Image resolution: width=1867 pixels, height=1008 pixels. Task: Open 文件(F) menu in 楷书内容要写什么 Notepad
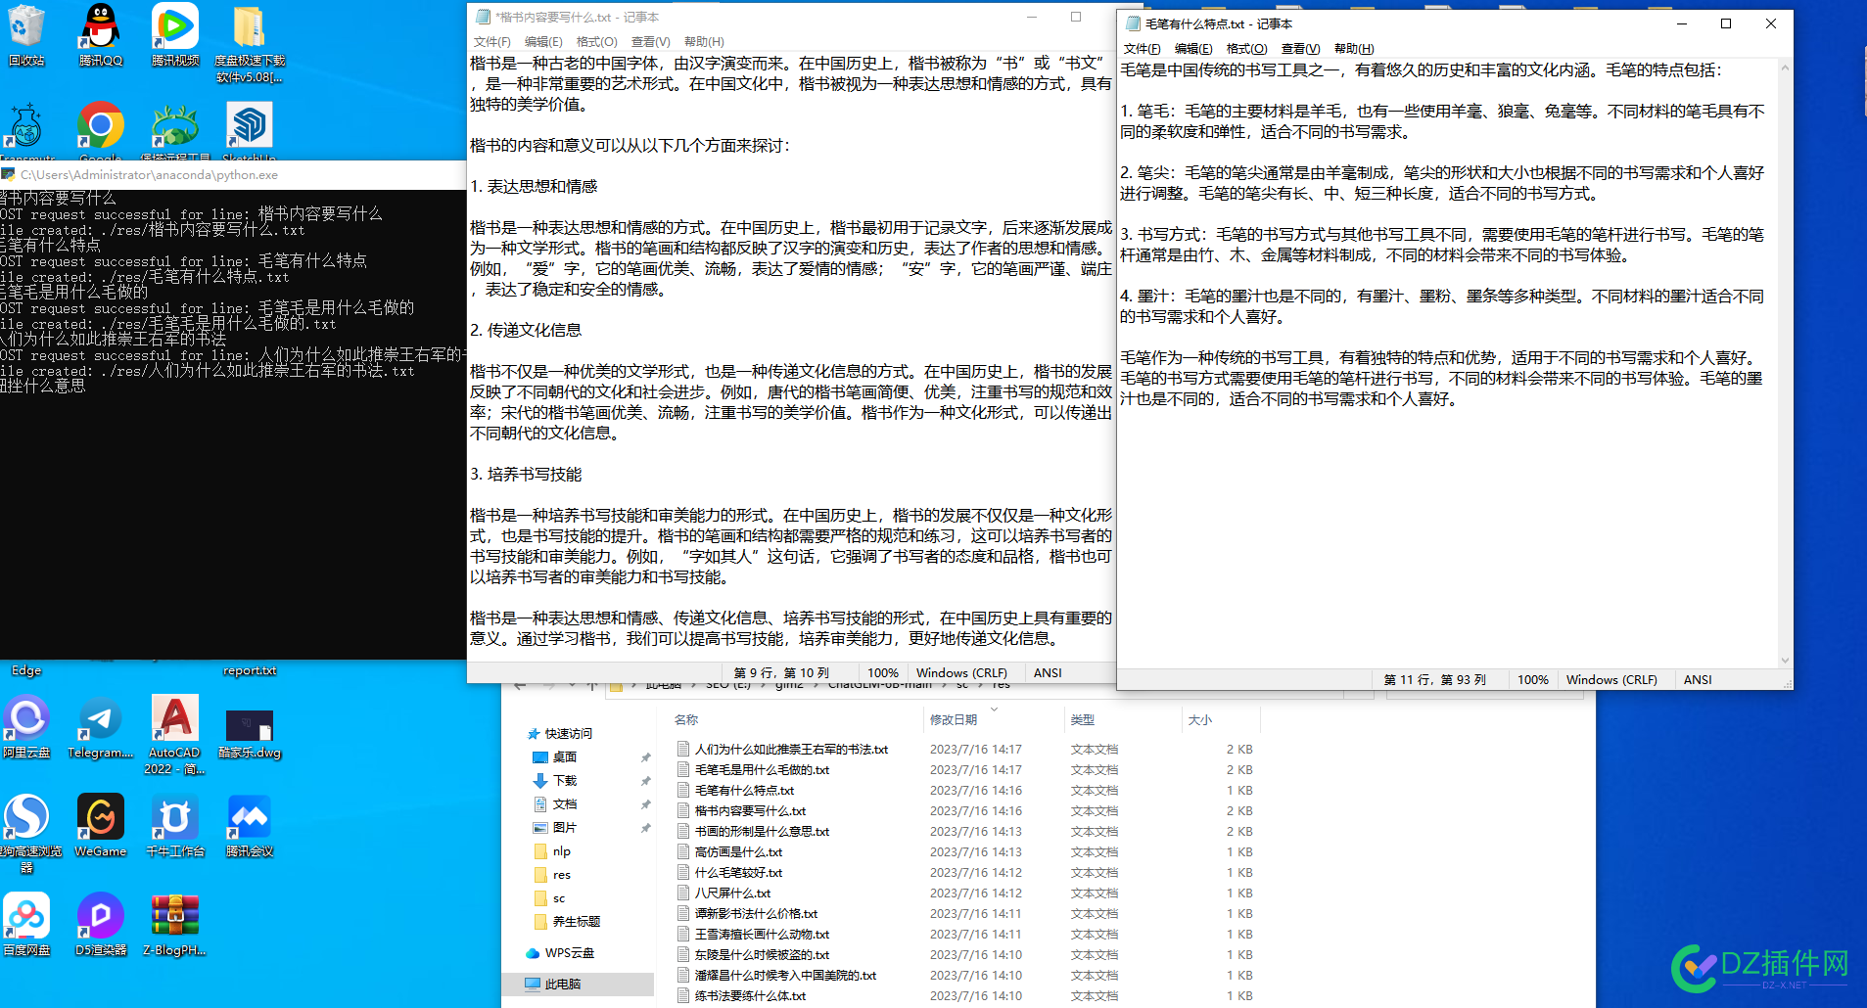pyautogui.click(x=492, y=41)
